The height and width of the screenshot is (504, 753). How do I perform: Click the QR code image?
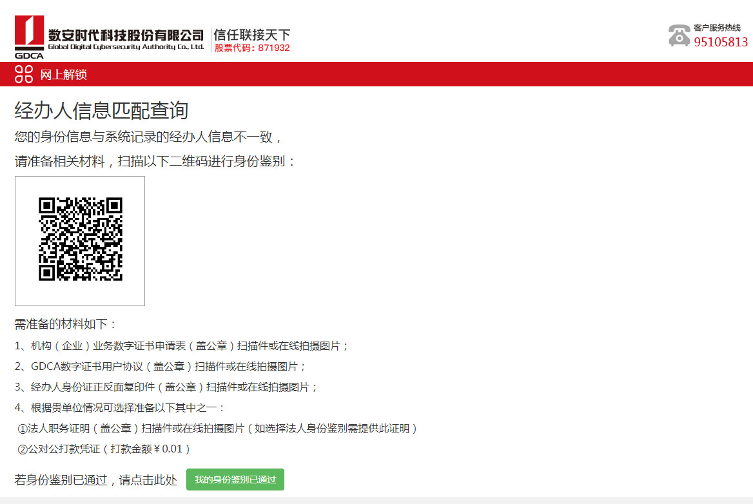tap(80, 239)
